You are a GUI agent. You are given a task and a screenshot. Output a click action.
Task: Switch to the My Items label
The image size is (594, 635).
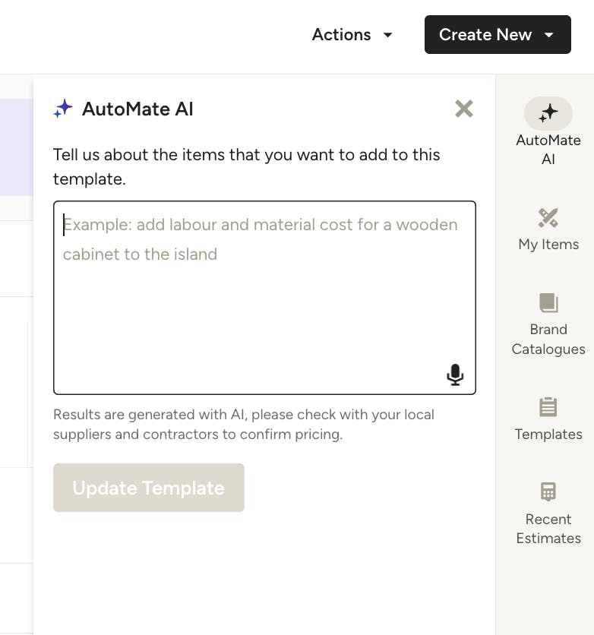[x=548, y=245]
